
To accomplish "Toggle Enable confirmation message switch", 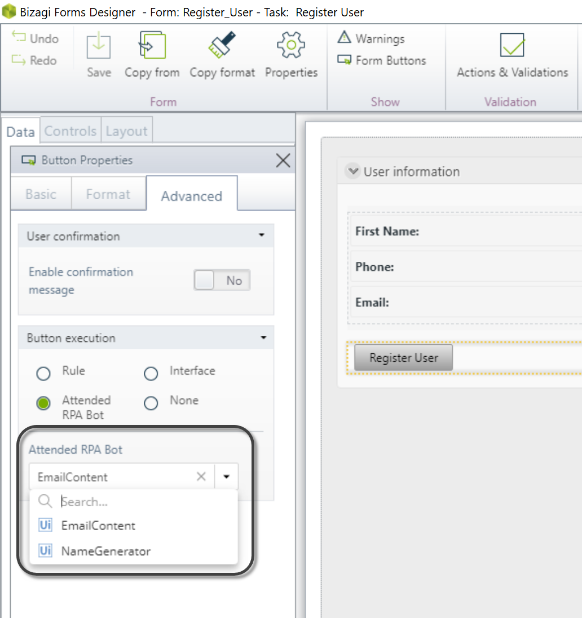I will coord(222,280).
